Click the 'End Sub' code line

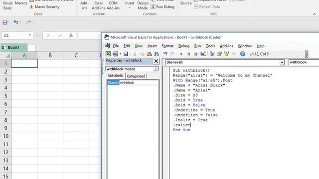[181, 130]
